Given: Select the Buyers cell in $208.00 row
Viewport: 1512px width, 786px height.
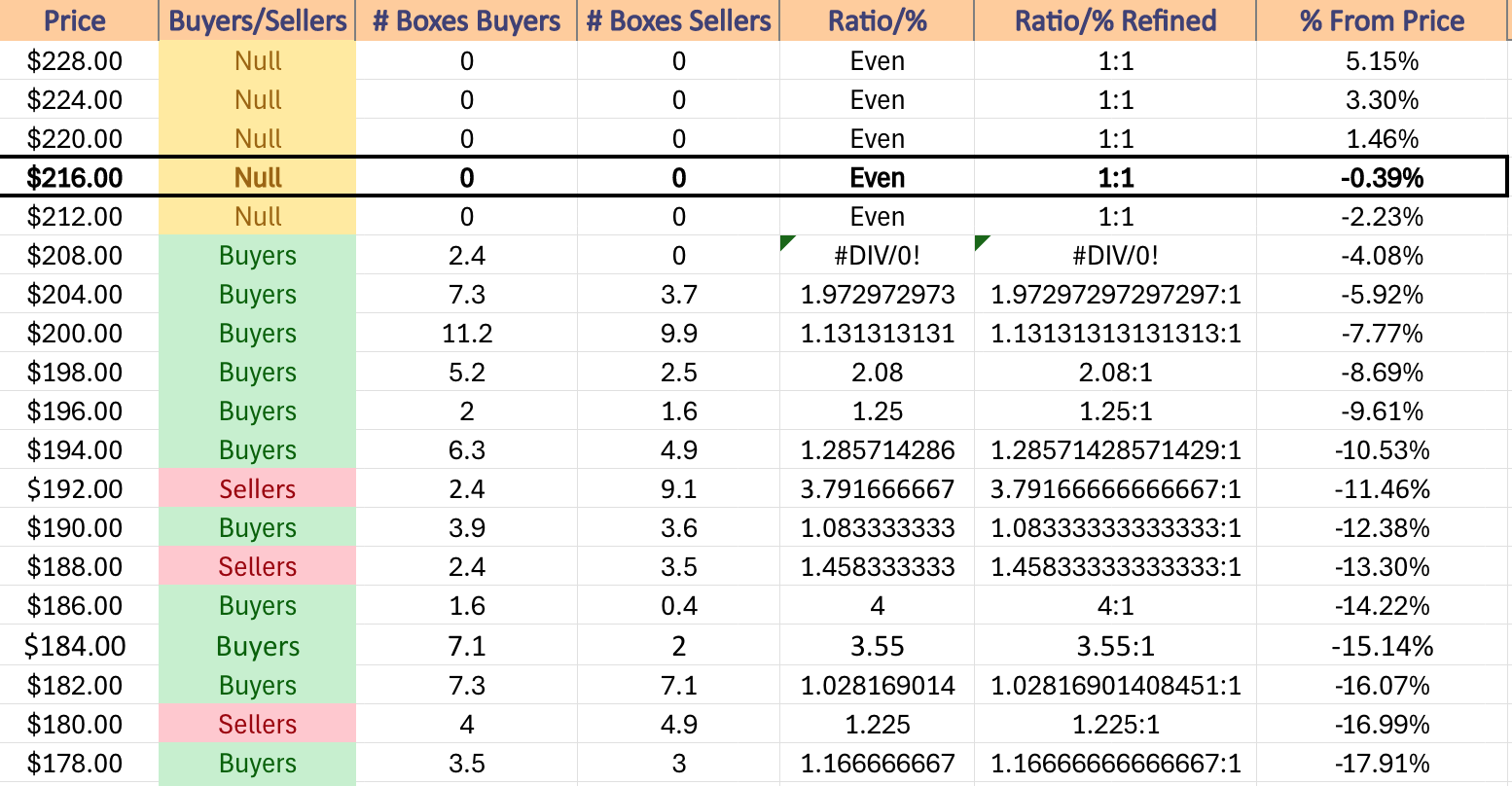Looking at the screenshot, I should [x=258, y=256].
